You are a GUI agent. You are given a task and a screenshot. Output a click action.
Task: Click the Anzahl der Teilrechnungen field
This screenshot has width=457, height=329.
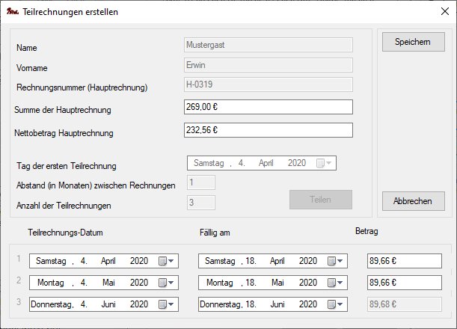[201, 202]
